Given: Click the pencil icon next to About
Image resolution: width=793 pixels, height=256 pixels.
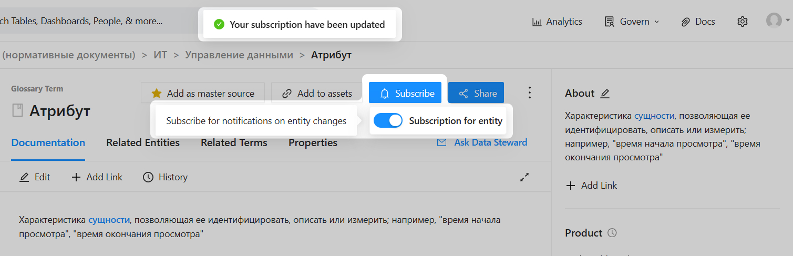Looking at the screenshot, I should pyautogui.click(x=605, y=94).
